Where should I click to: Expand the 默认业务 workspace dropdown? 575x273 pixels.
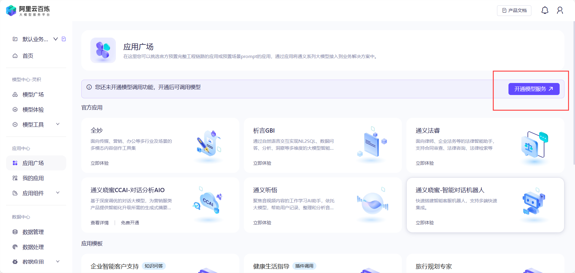click(x=56, y=39)
